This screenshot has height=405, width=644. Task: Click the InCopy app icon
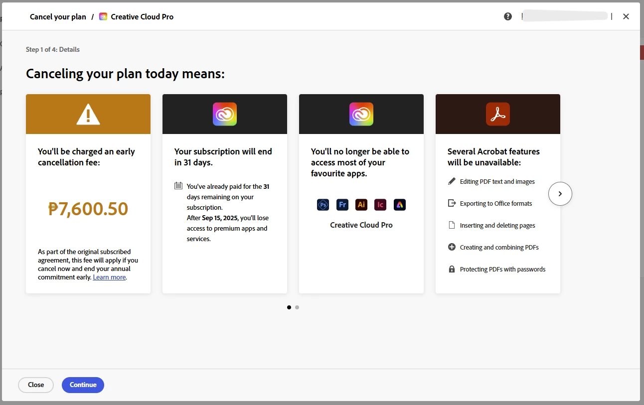380,205
